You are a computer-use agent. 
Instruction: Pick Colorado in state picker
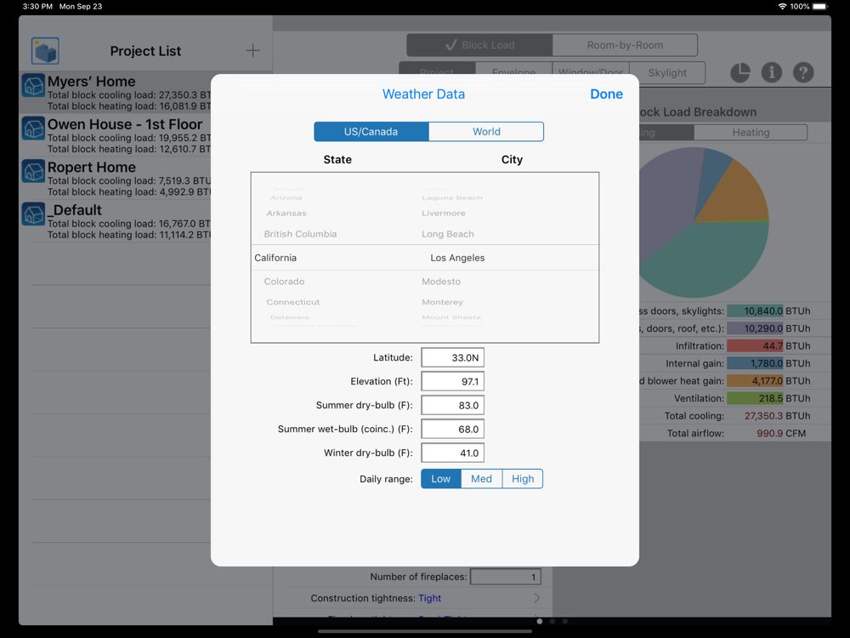point(284,282)
